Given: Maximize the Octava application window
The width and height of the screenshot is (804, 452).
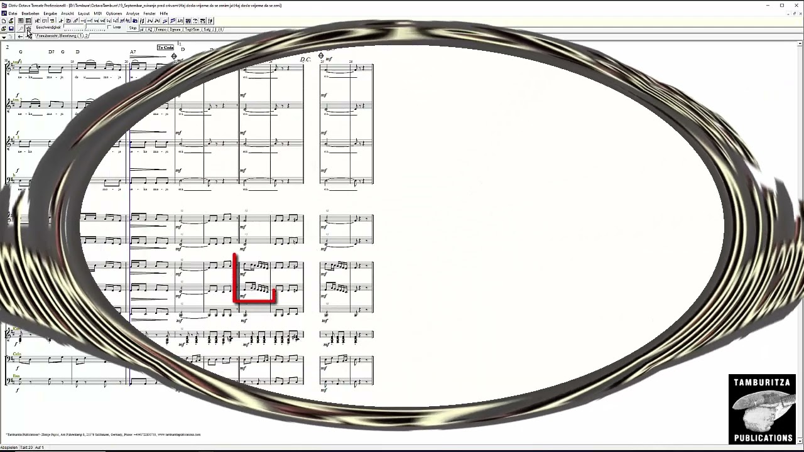Looking at the screenshot, I should click(782, 5).
